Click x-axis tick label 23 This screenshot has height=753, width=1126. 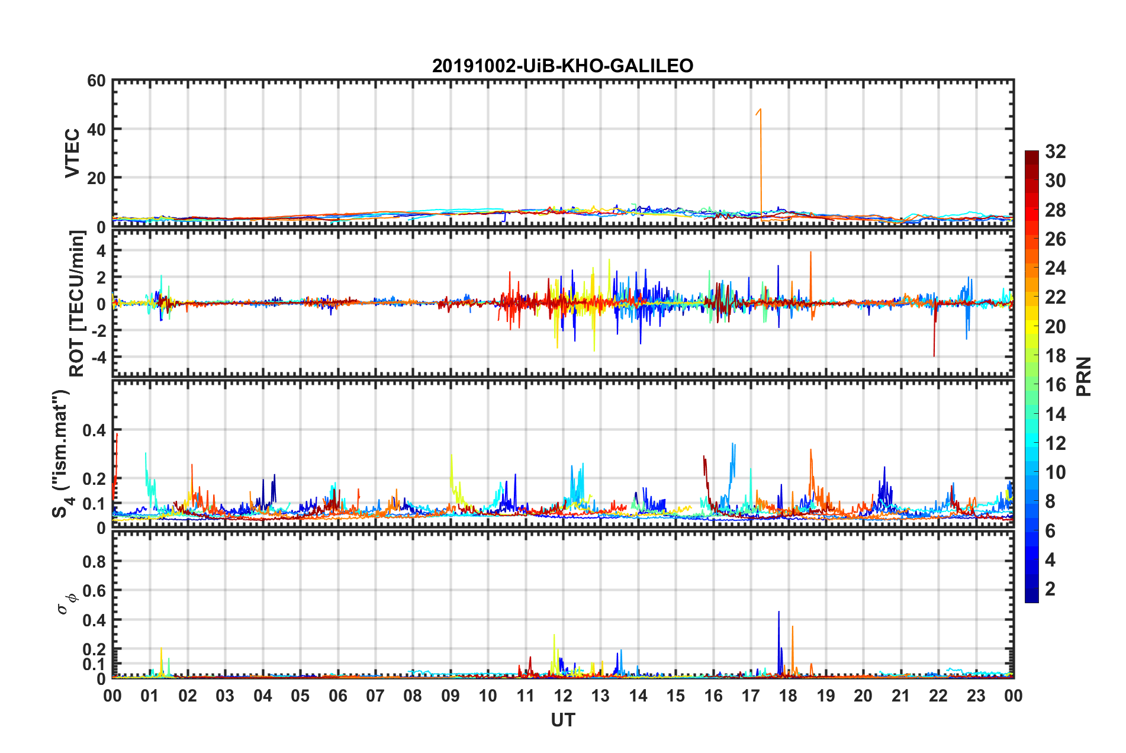(976, 696)
